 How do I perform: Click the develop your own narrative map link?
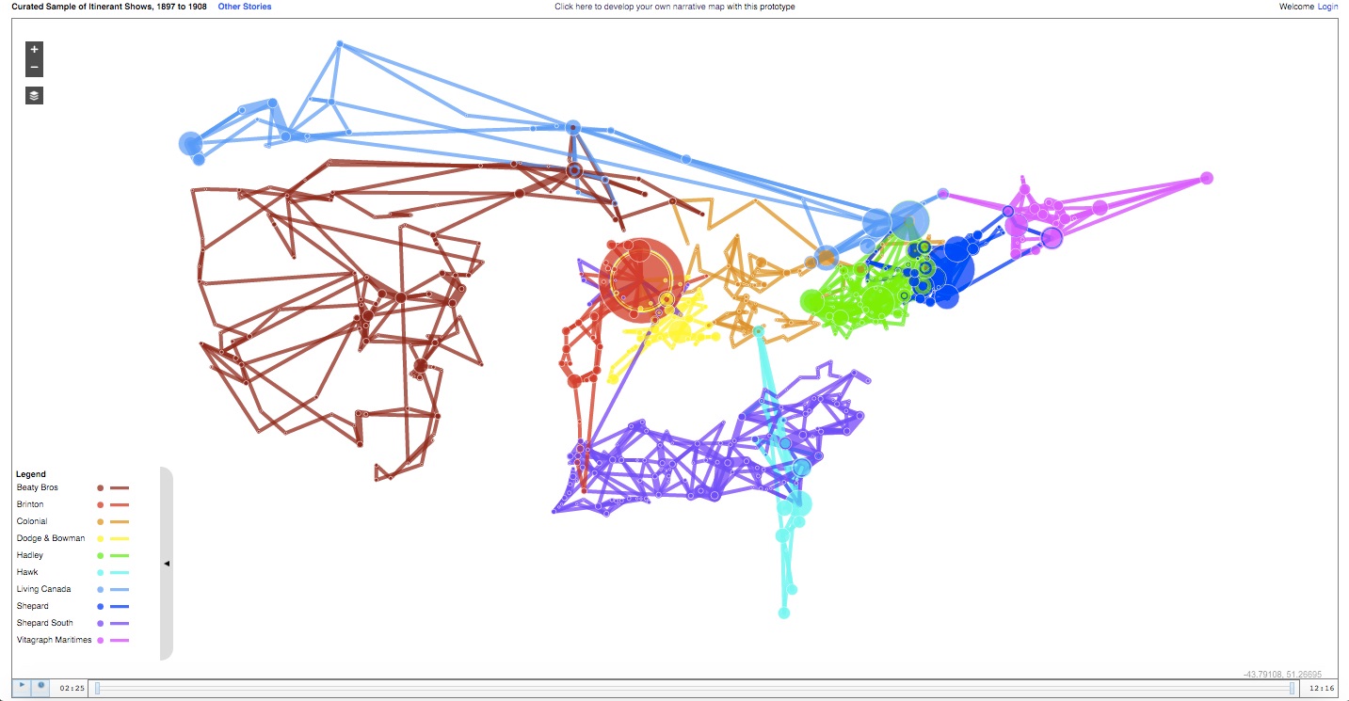[x=674, y=7]
